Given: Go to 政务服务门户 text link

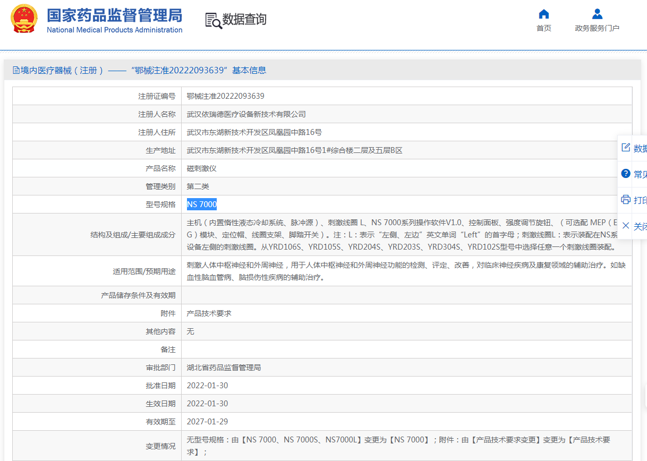Looking at the screenshot, I should pyautogui.click(x=597, y=28).
